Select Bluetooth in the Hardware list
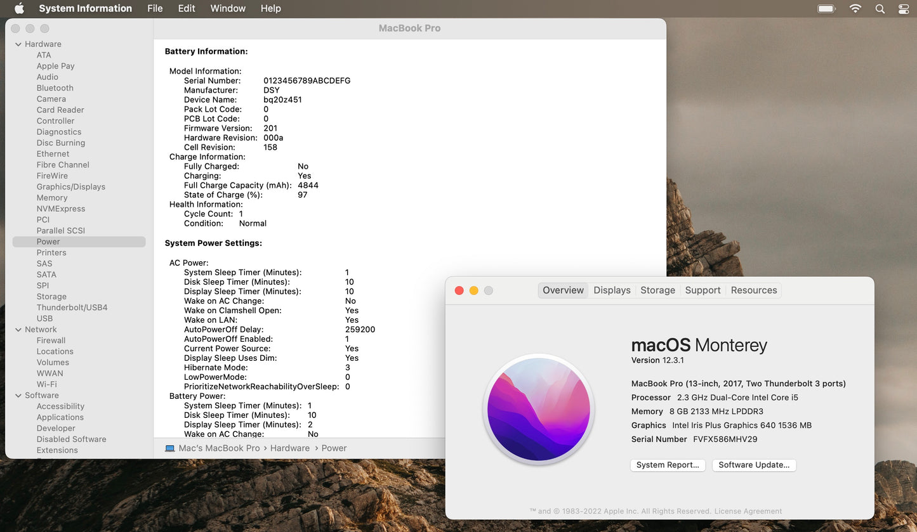The image size is (917, 532). tap(55, 88)
